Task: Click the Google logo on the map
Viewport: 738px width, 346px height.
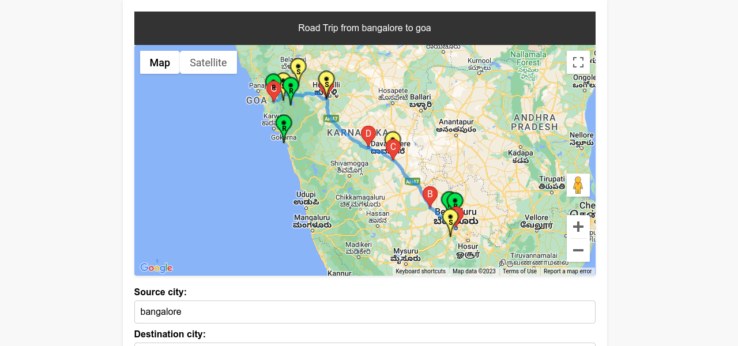Action: [156, 268]
